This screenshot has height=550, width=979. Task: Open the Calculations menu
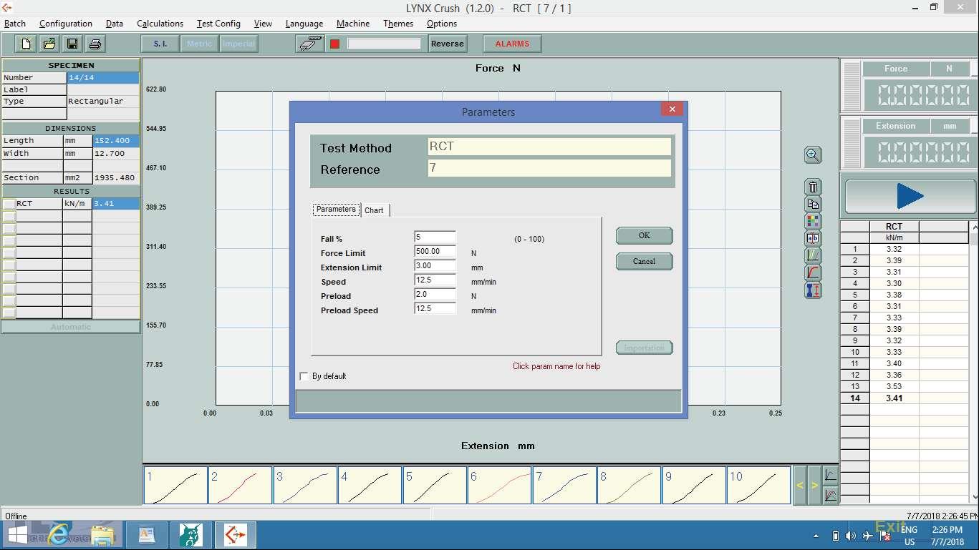point(160,24)
